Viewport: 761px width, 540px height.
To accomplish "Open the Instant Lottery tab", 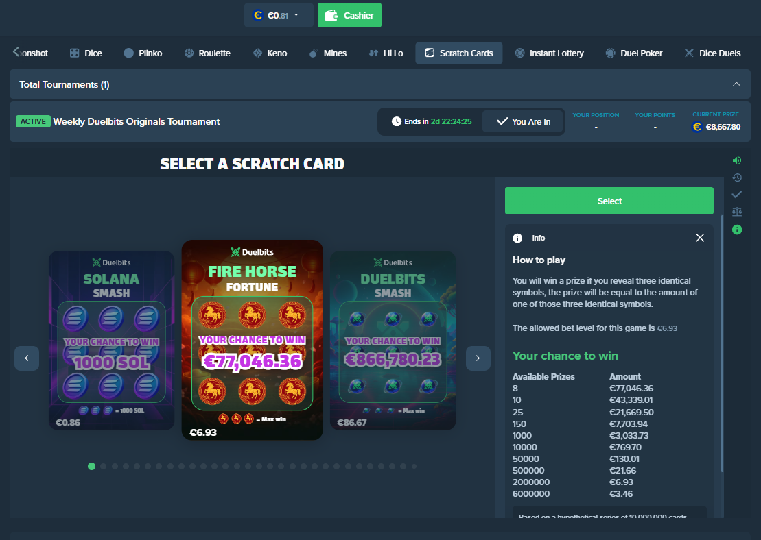I will [x=550, y=53].
